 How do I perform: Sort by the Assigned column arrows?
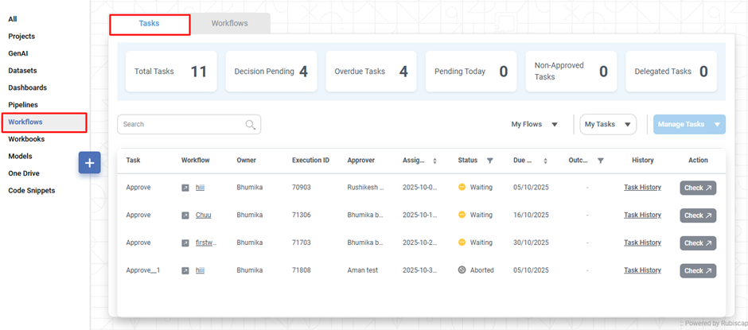coord(434,161)
